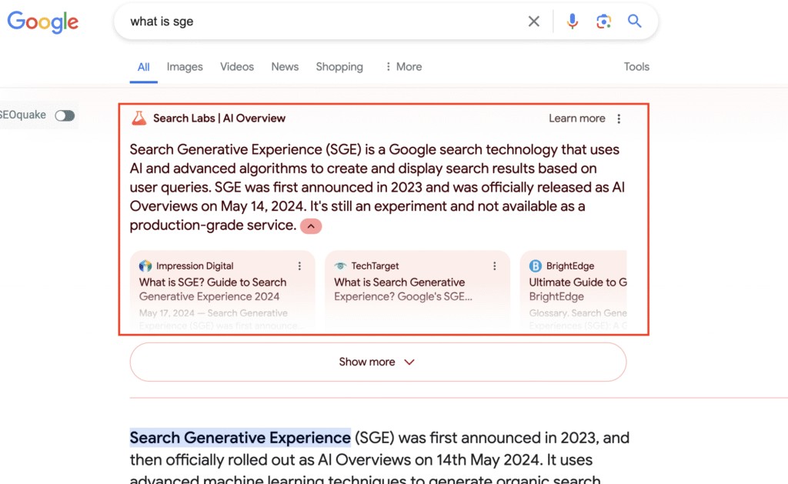Enable the SEOquake toggle

pyautogui.click(x=65, y=115)
